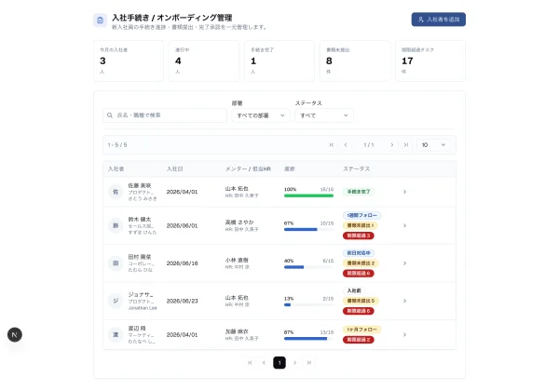Click the avatar in 渡辺 row
The width and height of the screenshot is (559, 391).
tap(116, 335)
